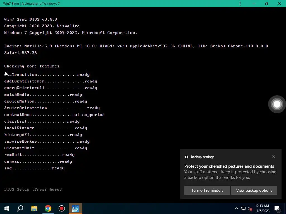The height and width of the screenshot is (214, 286).
Task: Open the red screen recorder taskbar app
Action: [x=62, y=208]
